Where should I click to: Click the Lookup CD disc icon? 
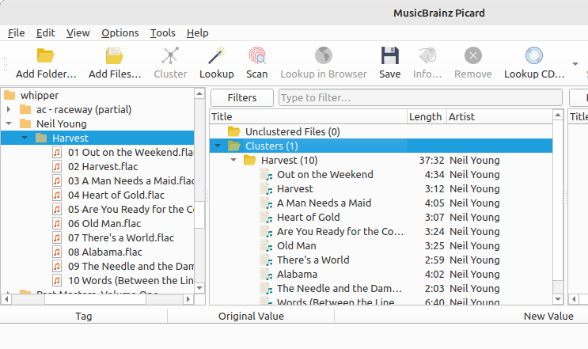pos(534,55)
